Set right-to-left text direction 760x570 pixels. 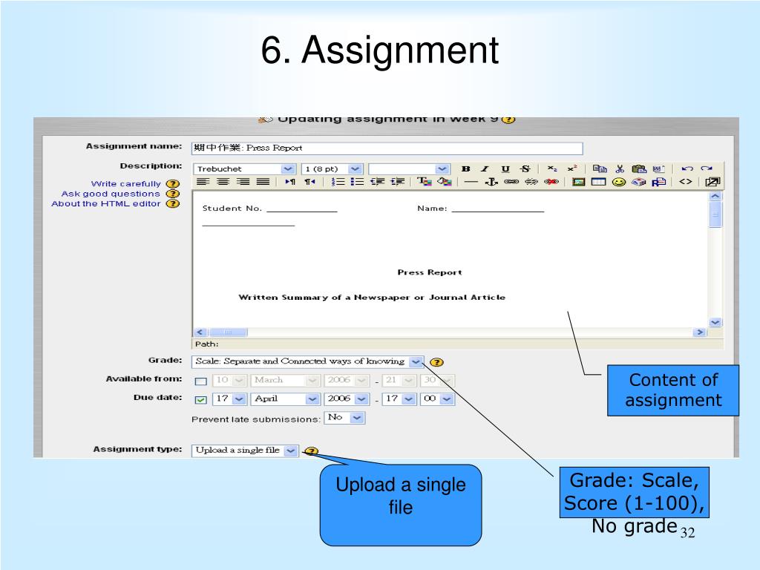pos(309,182)
